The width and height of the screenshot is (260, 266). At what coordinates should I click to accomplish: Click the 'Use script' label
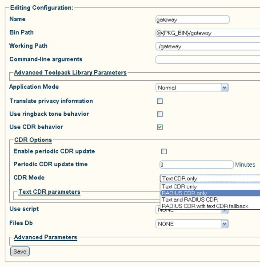[24, 209]
